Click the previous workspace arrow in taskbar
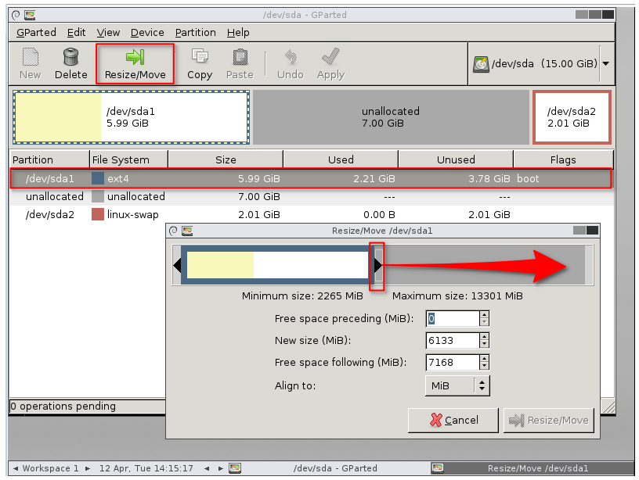 pos(16,468)
